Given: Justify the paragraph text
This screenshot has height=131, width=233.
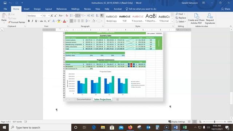Looking at the screenshot, I should pyautogui.click(x=82, y=21).
